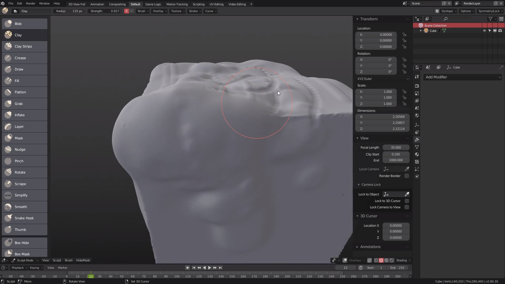Click the Local Camera eyedropper icon
This screenshot has width=505, height=284.
(407, 169)
